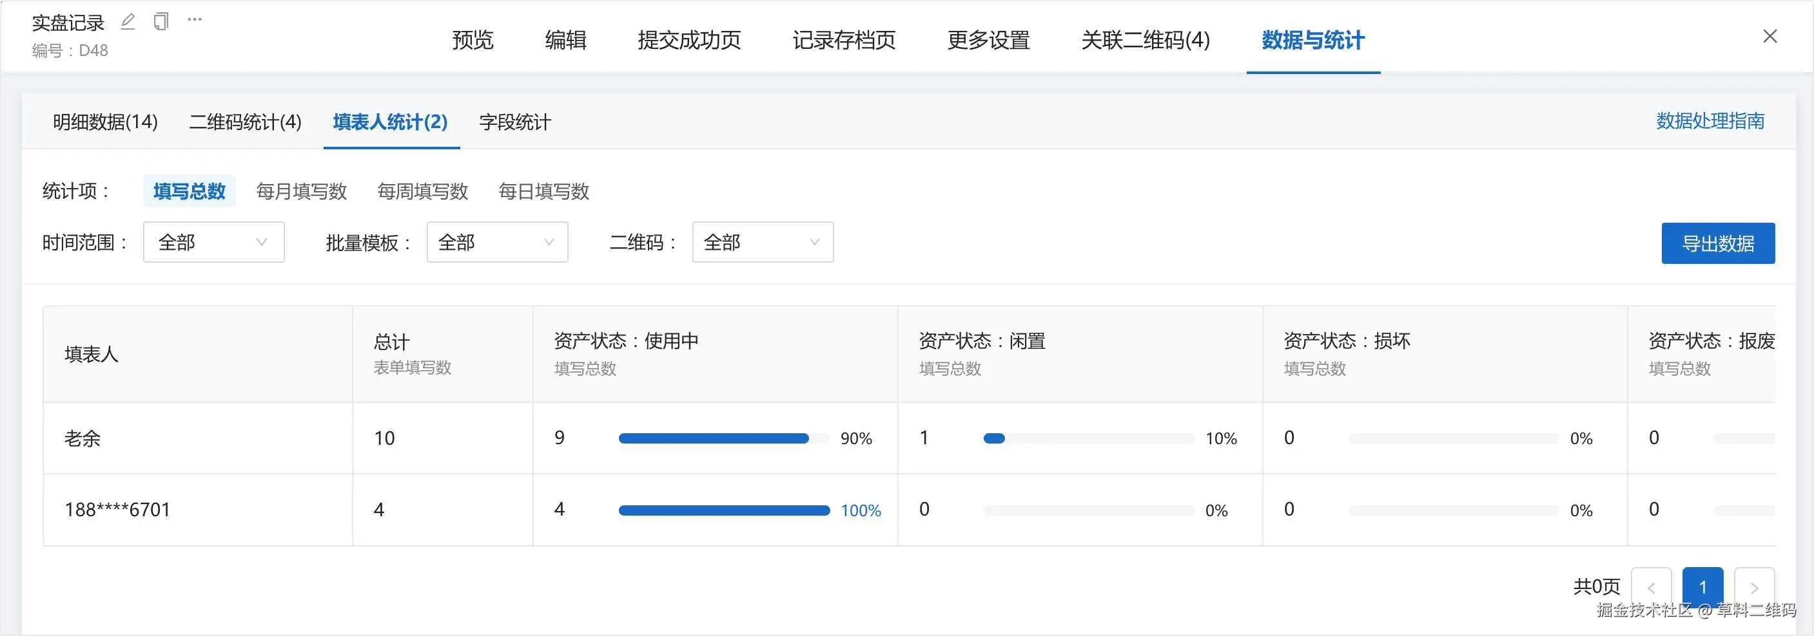Open the 批量模板 dropdown
1814x636 pixels.
click(497, 243)
